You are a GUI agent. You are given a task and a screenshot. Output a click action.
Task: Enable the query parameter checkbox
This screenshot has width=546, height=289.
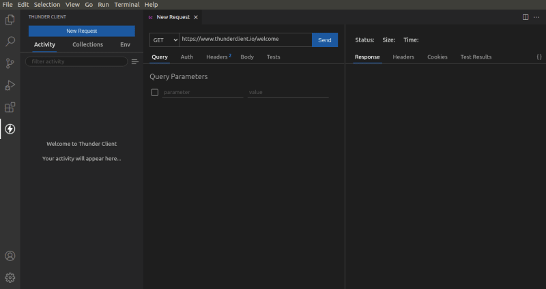(155, 92)
